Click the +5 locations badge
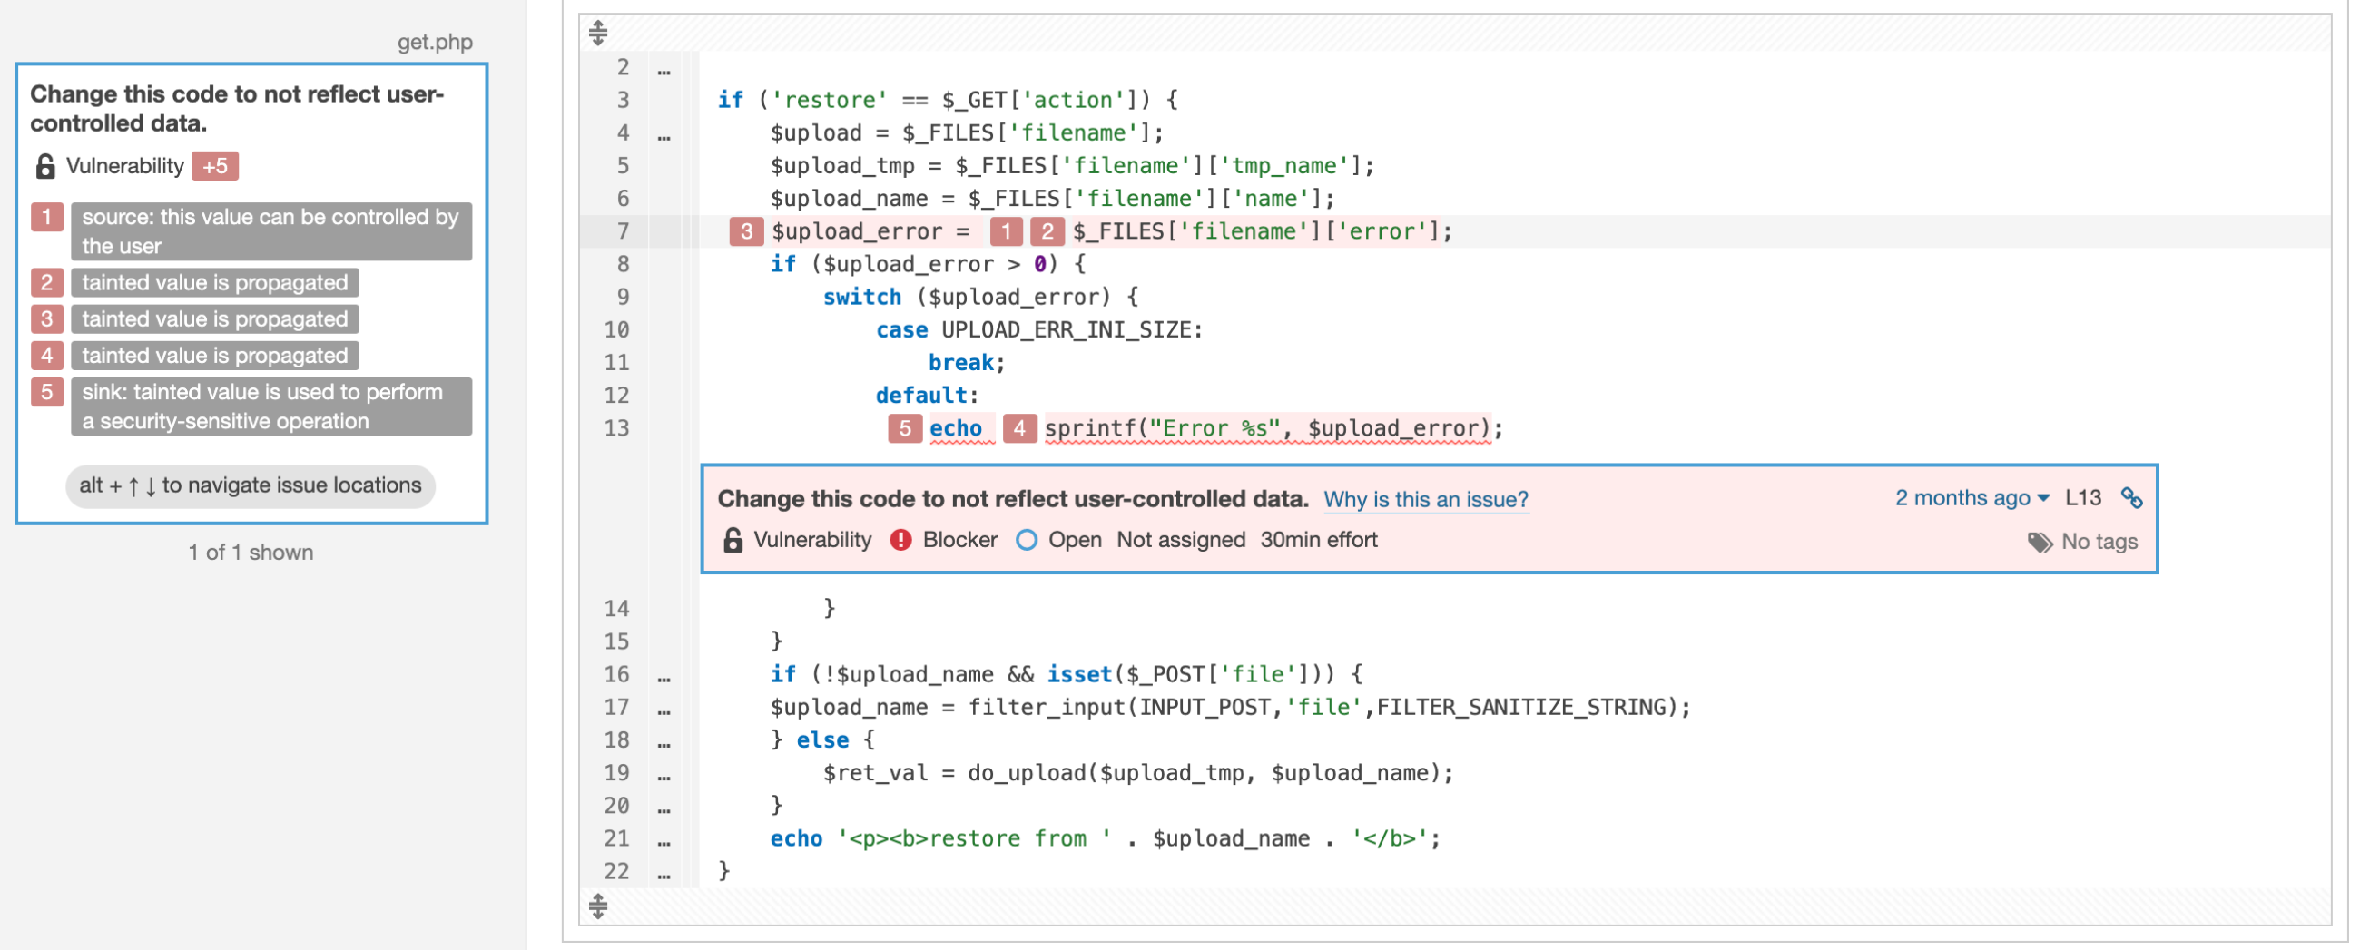2360x950 pixels. tap(214, 166)
